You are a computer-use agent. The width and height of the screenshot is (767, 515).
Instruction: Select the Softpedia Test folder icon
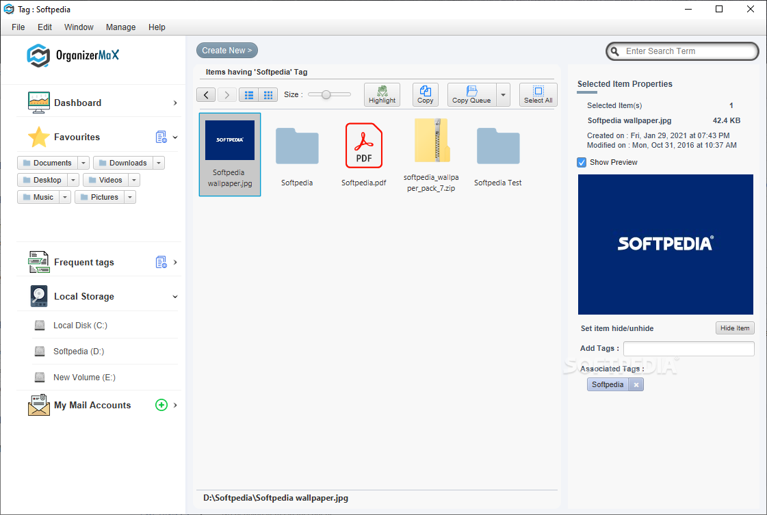pos(498,146)
